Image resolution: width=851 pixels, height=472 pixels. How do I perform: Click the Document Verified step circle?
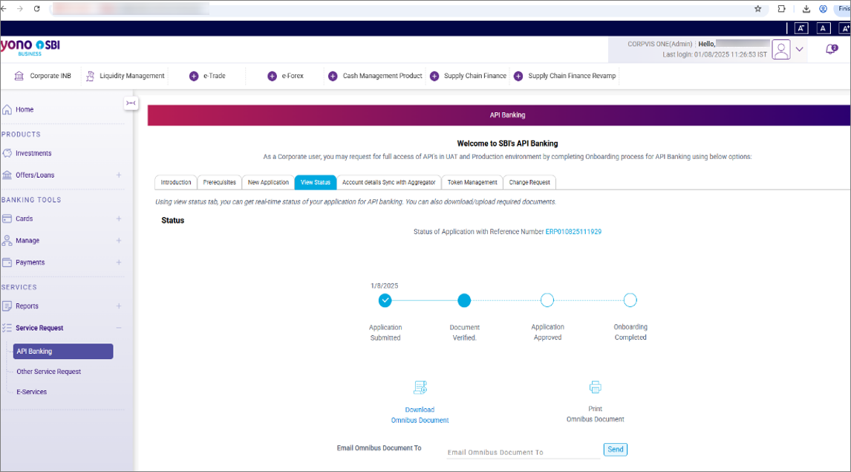coord(464,300)
